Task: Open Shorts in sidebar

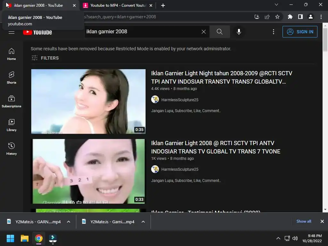Action: (x=12, y=78)
